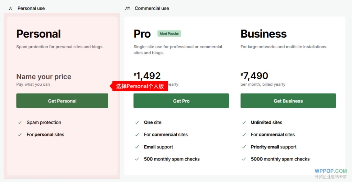The height and width of the screenshot is (182, 352).
Task: Click checkmark beside Priority email support
Action: 244,147
